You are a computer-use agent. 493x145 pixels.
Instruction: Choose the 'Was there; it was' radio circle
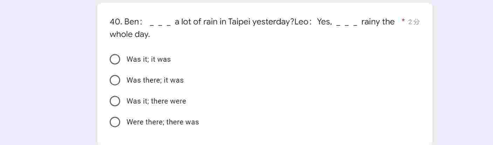[x=115, y=80]
